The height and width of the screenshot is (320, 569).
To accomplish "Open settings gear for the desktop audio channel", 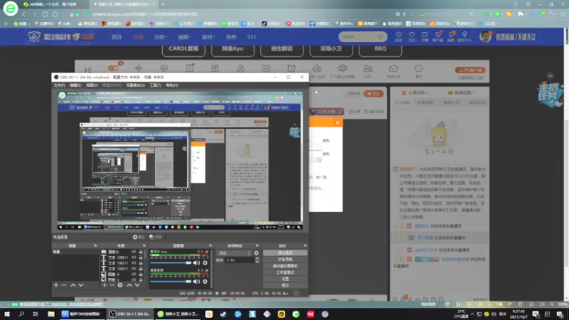I will [205, 281].
